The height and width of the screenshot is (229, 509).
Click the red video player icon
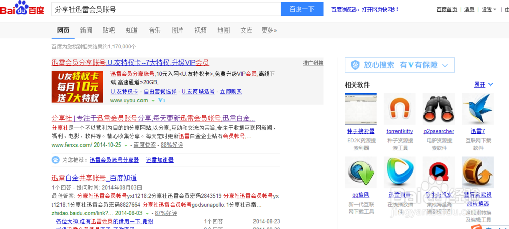pyautogui.click(x=439, y=173)
